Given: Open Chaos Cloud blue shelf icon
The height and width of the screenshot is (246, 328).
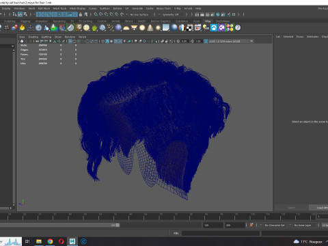Looking at the screenshot, I should (214, 28).
